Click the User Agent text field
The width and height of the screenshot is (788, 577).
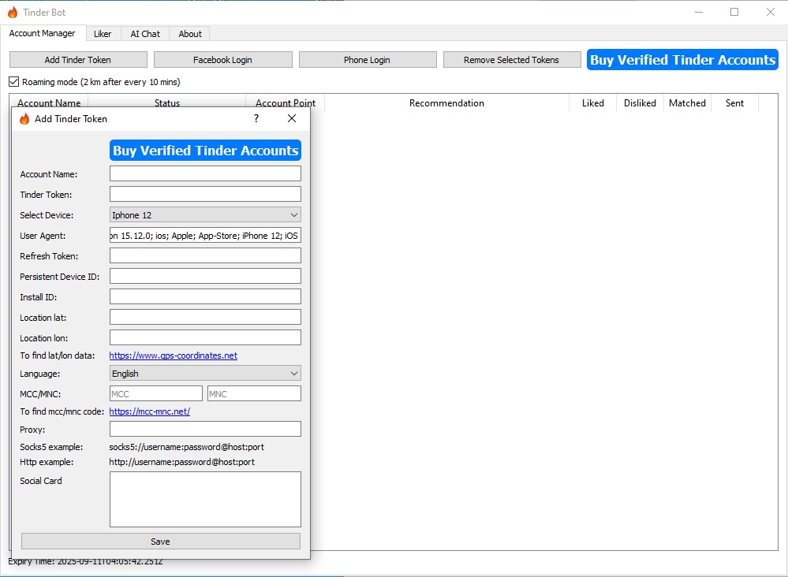[205, 236]
